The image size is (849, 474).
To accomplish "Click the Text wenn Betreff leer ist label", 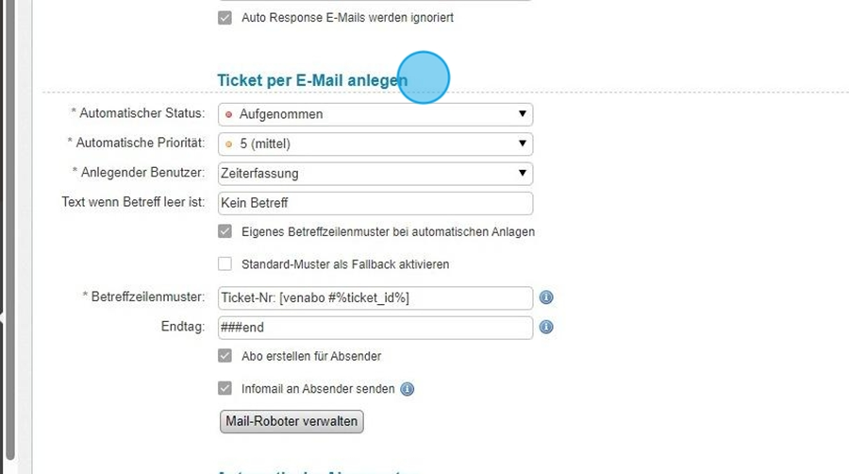I will point(133,202).
